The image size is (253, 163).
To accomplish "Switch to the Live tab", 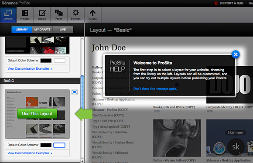I will click(x=63, y=30).
